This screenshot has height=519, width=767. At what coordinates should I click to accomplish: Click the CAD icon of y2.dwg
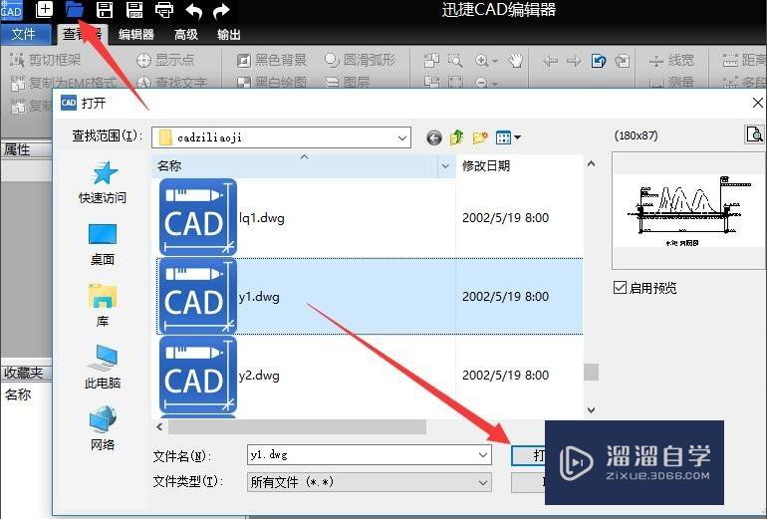(x=197, y=375)
